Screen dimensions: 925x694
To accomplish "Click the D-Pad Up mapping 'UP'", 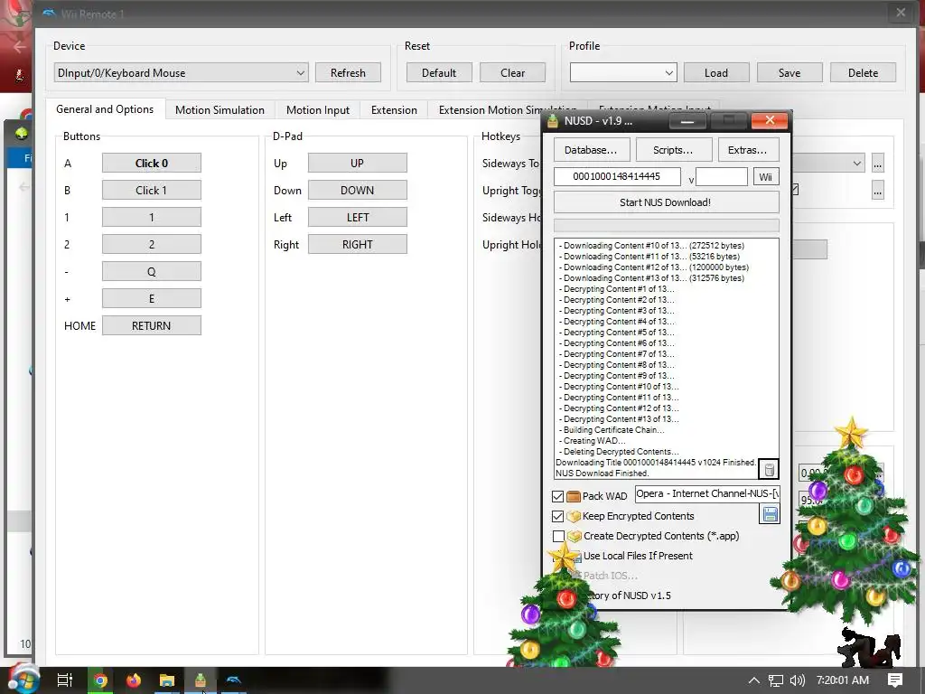I will click(x=358, y=163).
